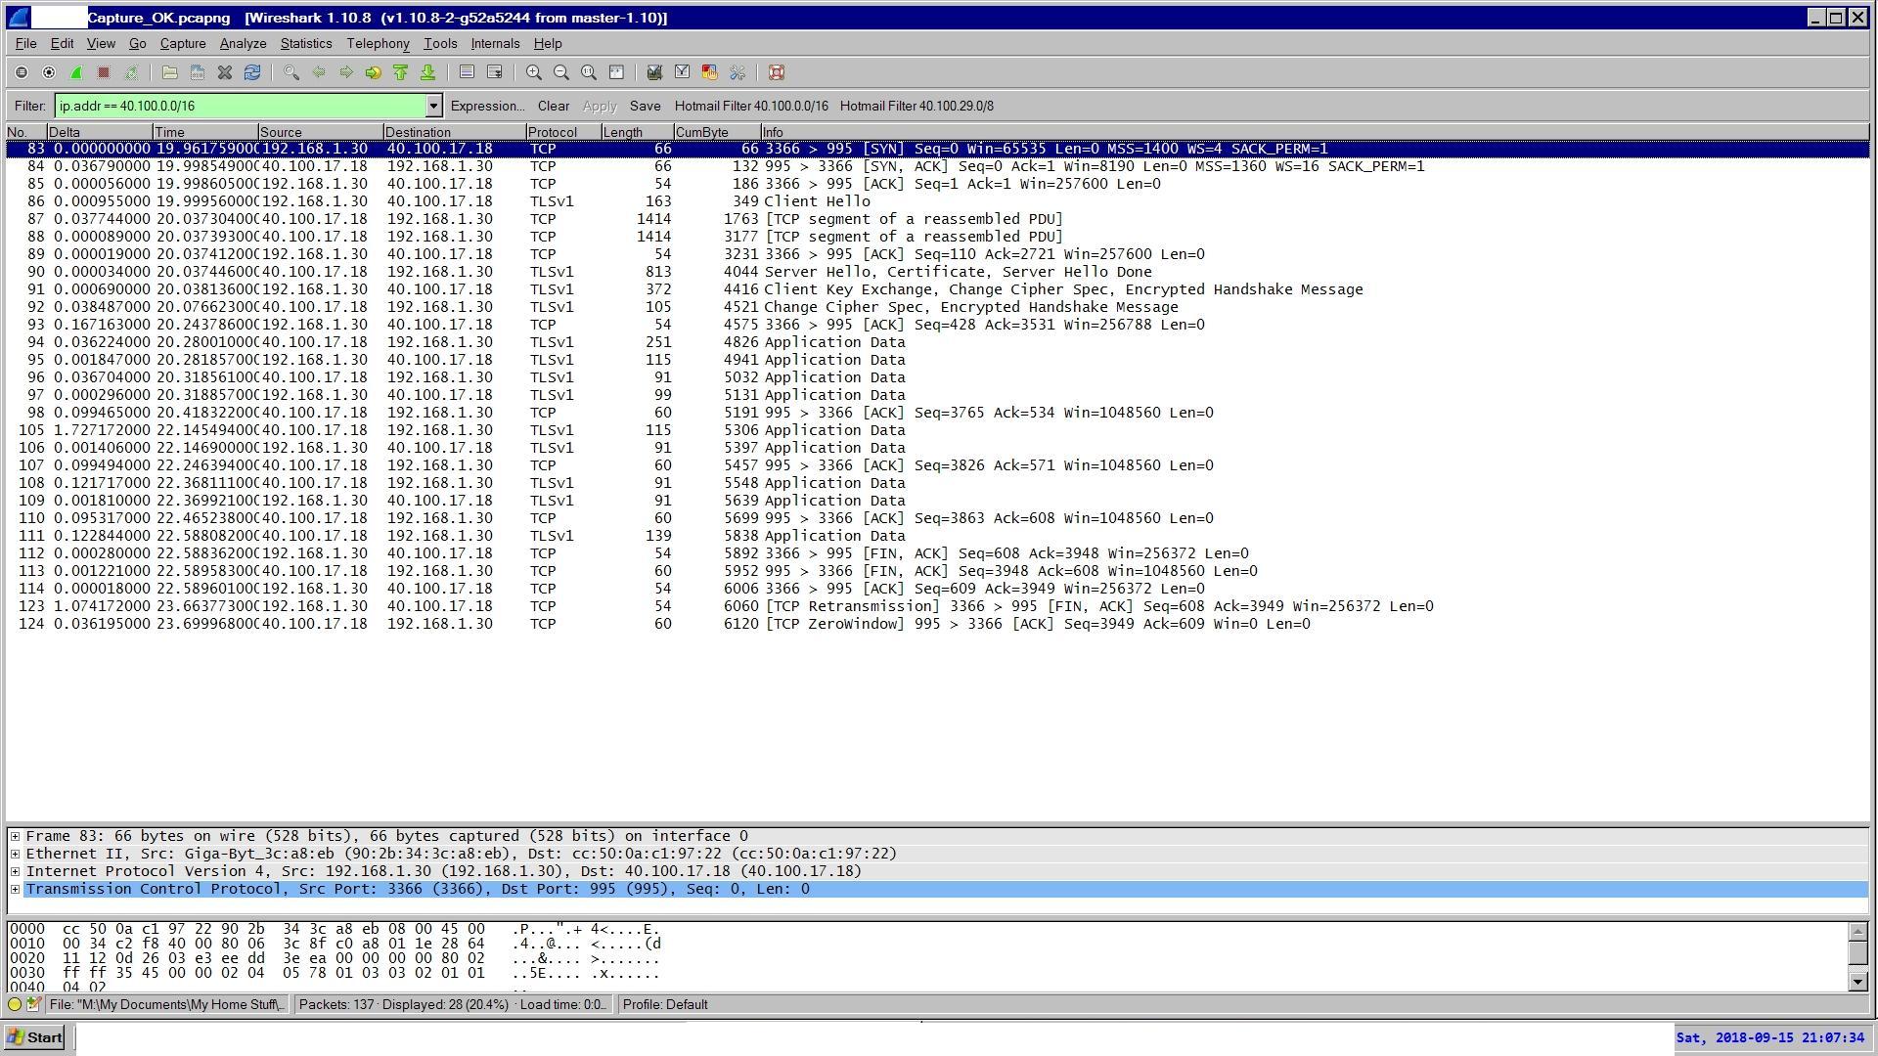1878x1056 pixels.
Task: Jump to the first packet arrow icon
Action: click(400, 72)
